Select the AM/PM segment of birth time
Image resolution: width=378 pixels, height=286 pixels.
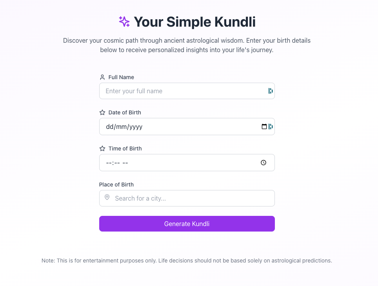(125, 163)
